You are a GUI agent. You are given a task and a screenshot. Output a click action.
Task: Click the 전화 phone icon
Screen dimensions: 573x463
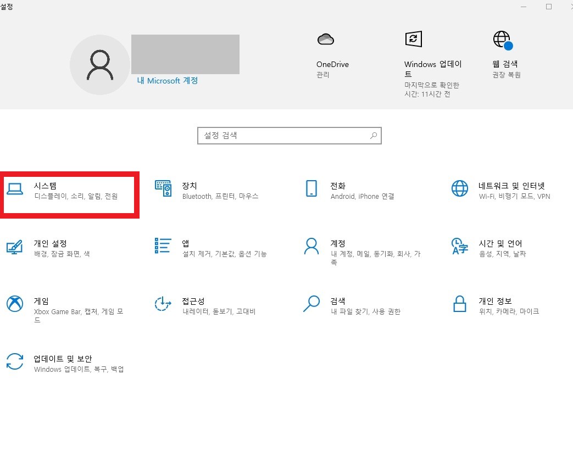(x=311, y=188)
